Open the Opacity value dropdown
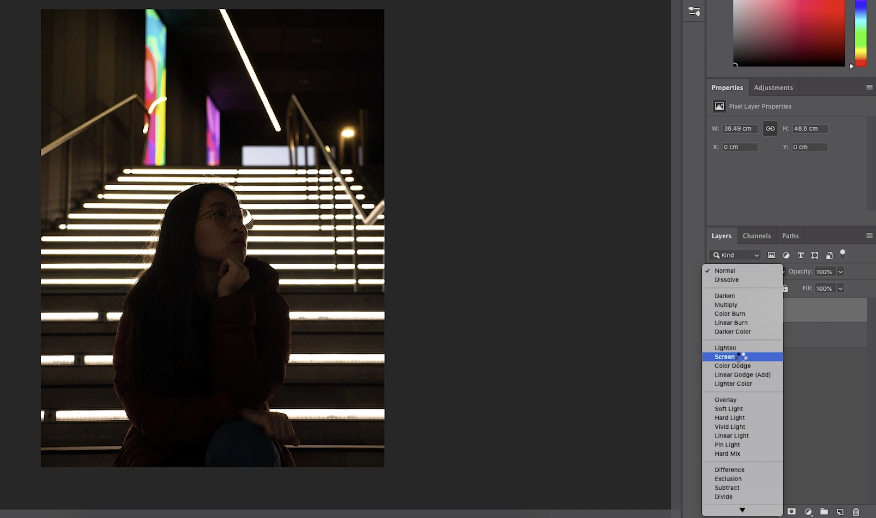 point(841,271)
